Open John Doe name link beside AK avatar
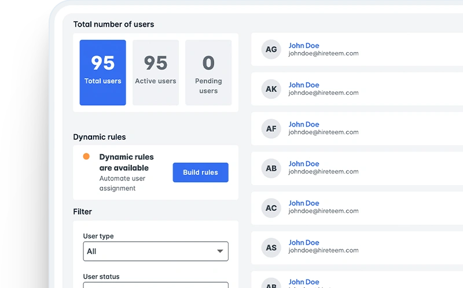 pyautogui.click(x=304, y=85)
